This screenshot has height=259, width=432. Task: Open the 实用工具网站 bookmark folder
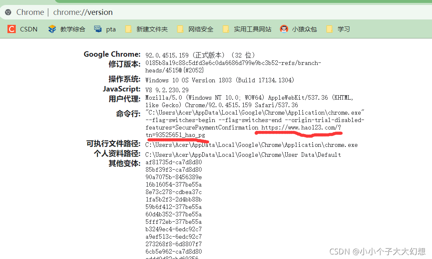247,29
